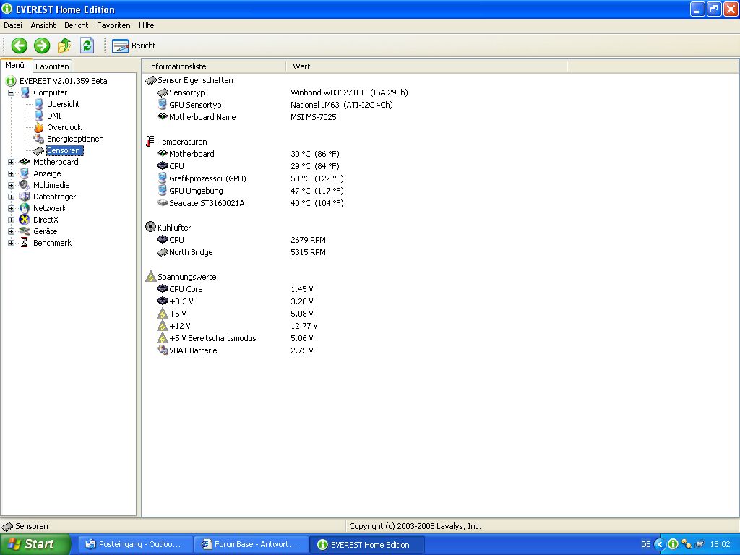Select the North Bridge fan row
Screen dimensions: 740x555
coord(241,252)
